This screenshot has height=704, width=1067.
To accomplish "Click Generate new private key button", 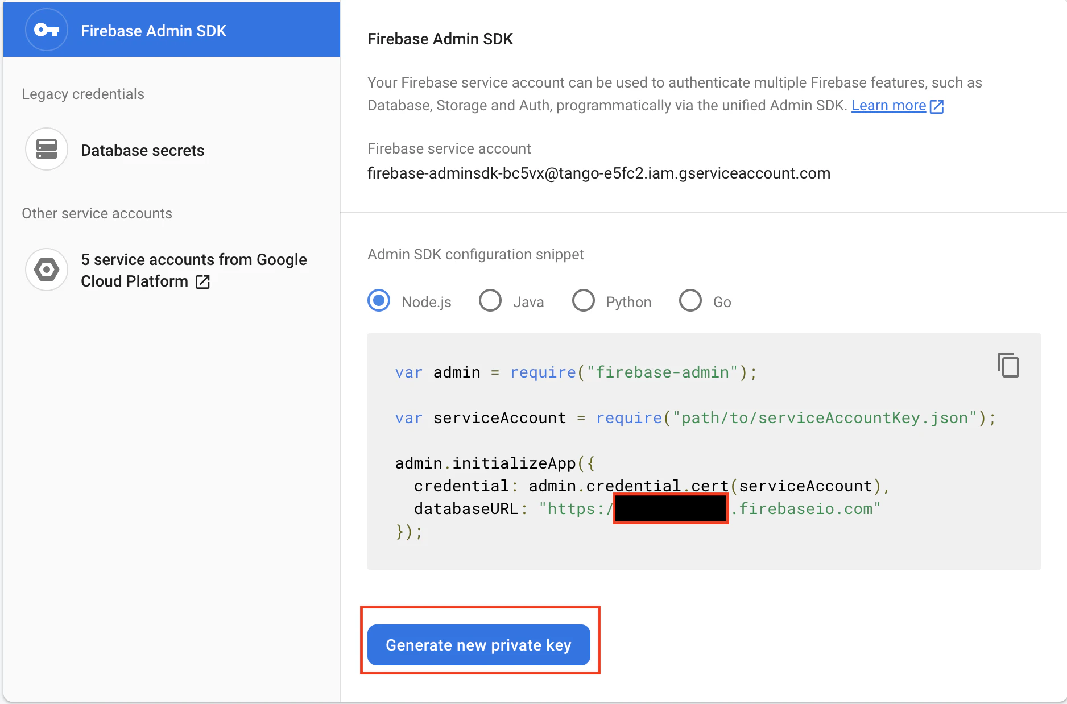I will coord(479,645).
